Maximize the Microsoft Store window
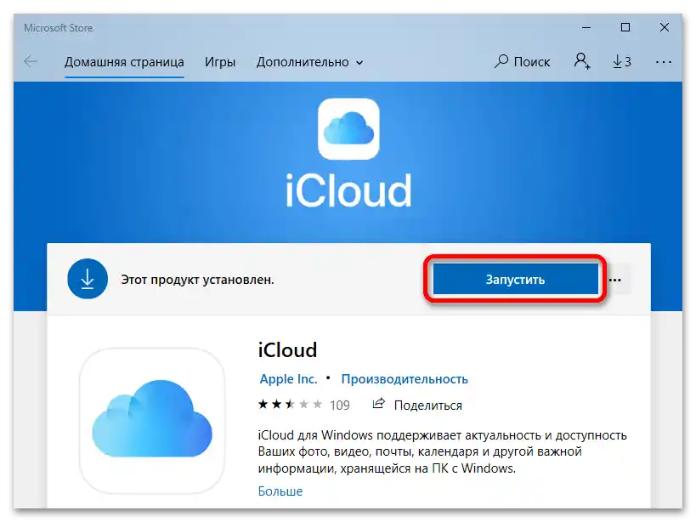 coord(625,27)
